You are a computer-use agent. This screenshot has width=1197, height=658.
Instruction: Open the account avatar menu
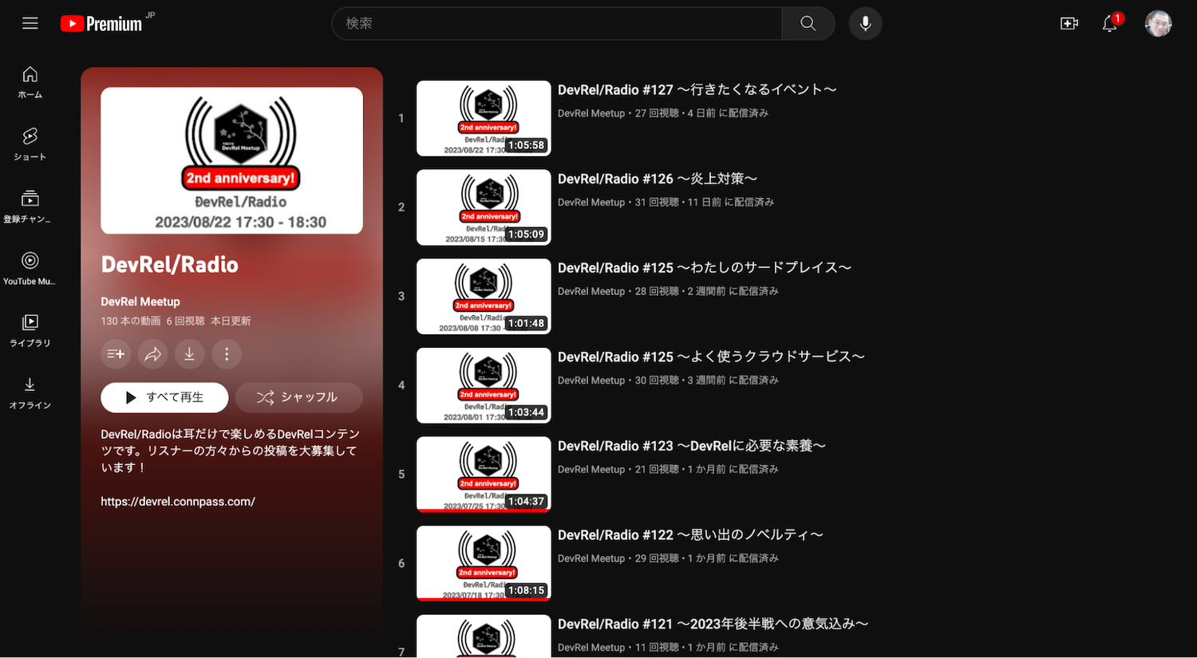(x=1158, y=23)
